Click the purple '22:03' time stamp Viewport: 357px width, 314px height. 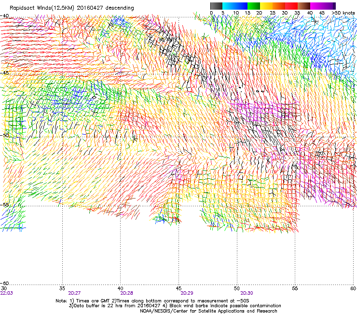pos(7,293)
